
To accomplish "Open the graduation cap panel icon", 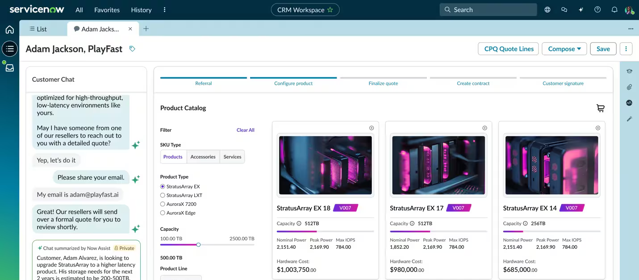I will coord(630,71).
